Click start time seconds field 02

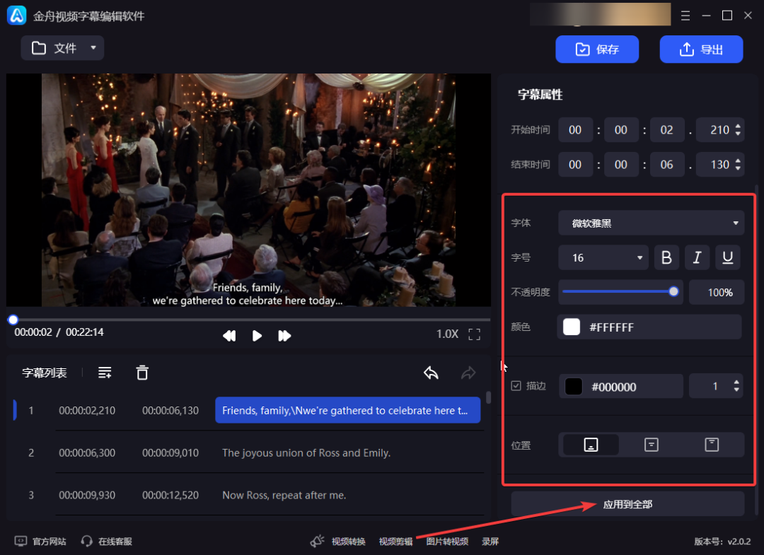667,130
